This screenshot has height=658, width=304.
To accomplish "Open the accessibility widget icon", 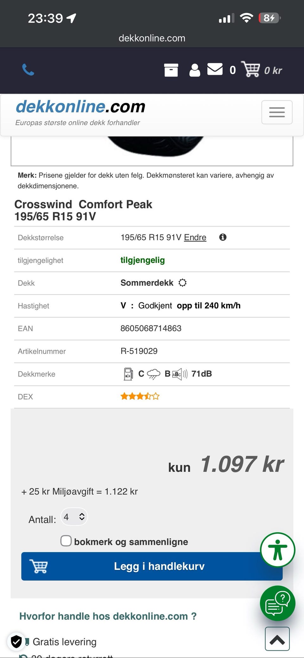I will click(x=278, y=550).
